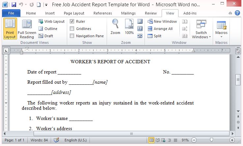Select Print Layout view in status bar
The image size is (243, 146).
coord(151,140)
